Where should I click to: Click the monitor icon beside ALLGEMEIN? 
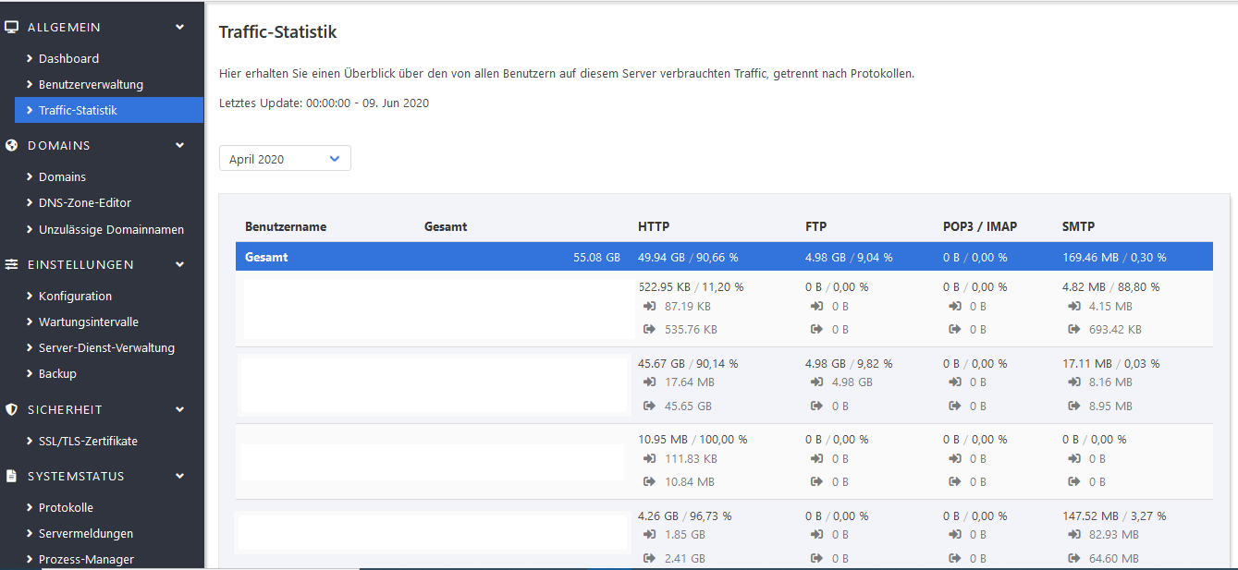(12, 27)
